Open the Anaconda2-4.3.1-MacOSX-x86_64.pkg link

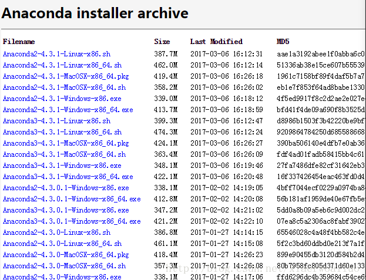coord(66,76)
